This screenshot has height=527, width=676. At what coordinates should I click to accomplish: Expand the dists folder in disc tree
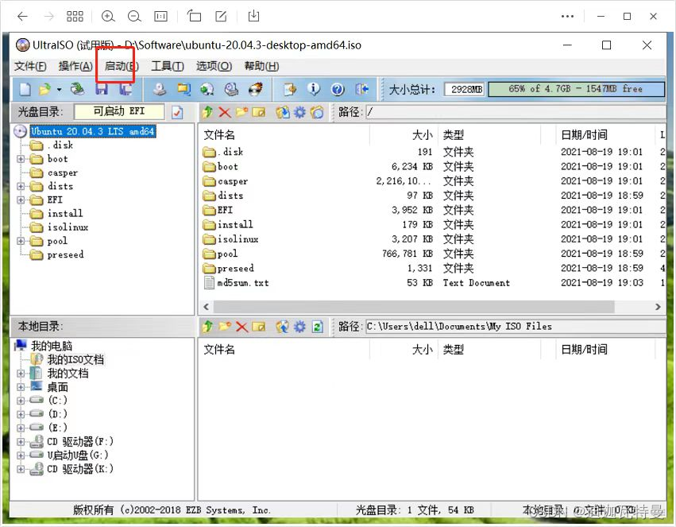21,186
